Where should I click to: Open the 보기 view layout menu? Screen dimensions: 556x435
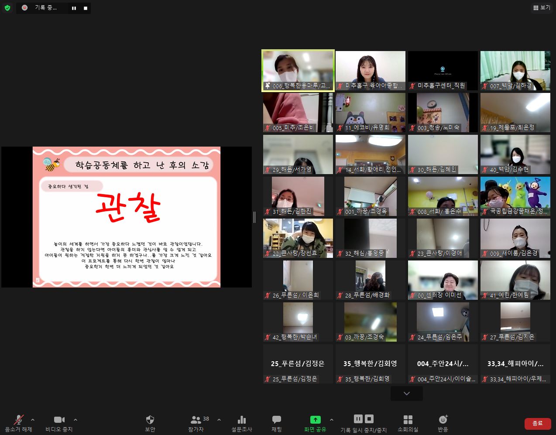pos(542,7)
